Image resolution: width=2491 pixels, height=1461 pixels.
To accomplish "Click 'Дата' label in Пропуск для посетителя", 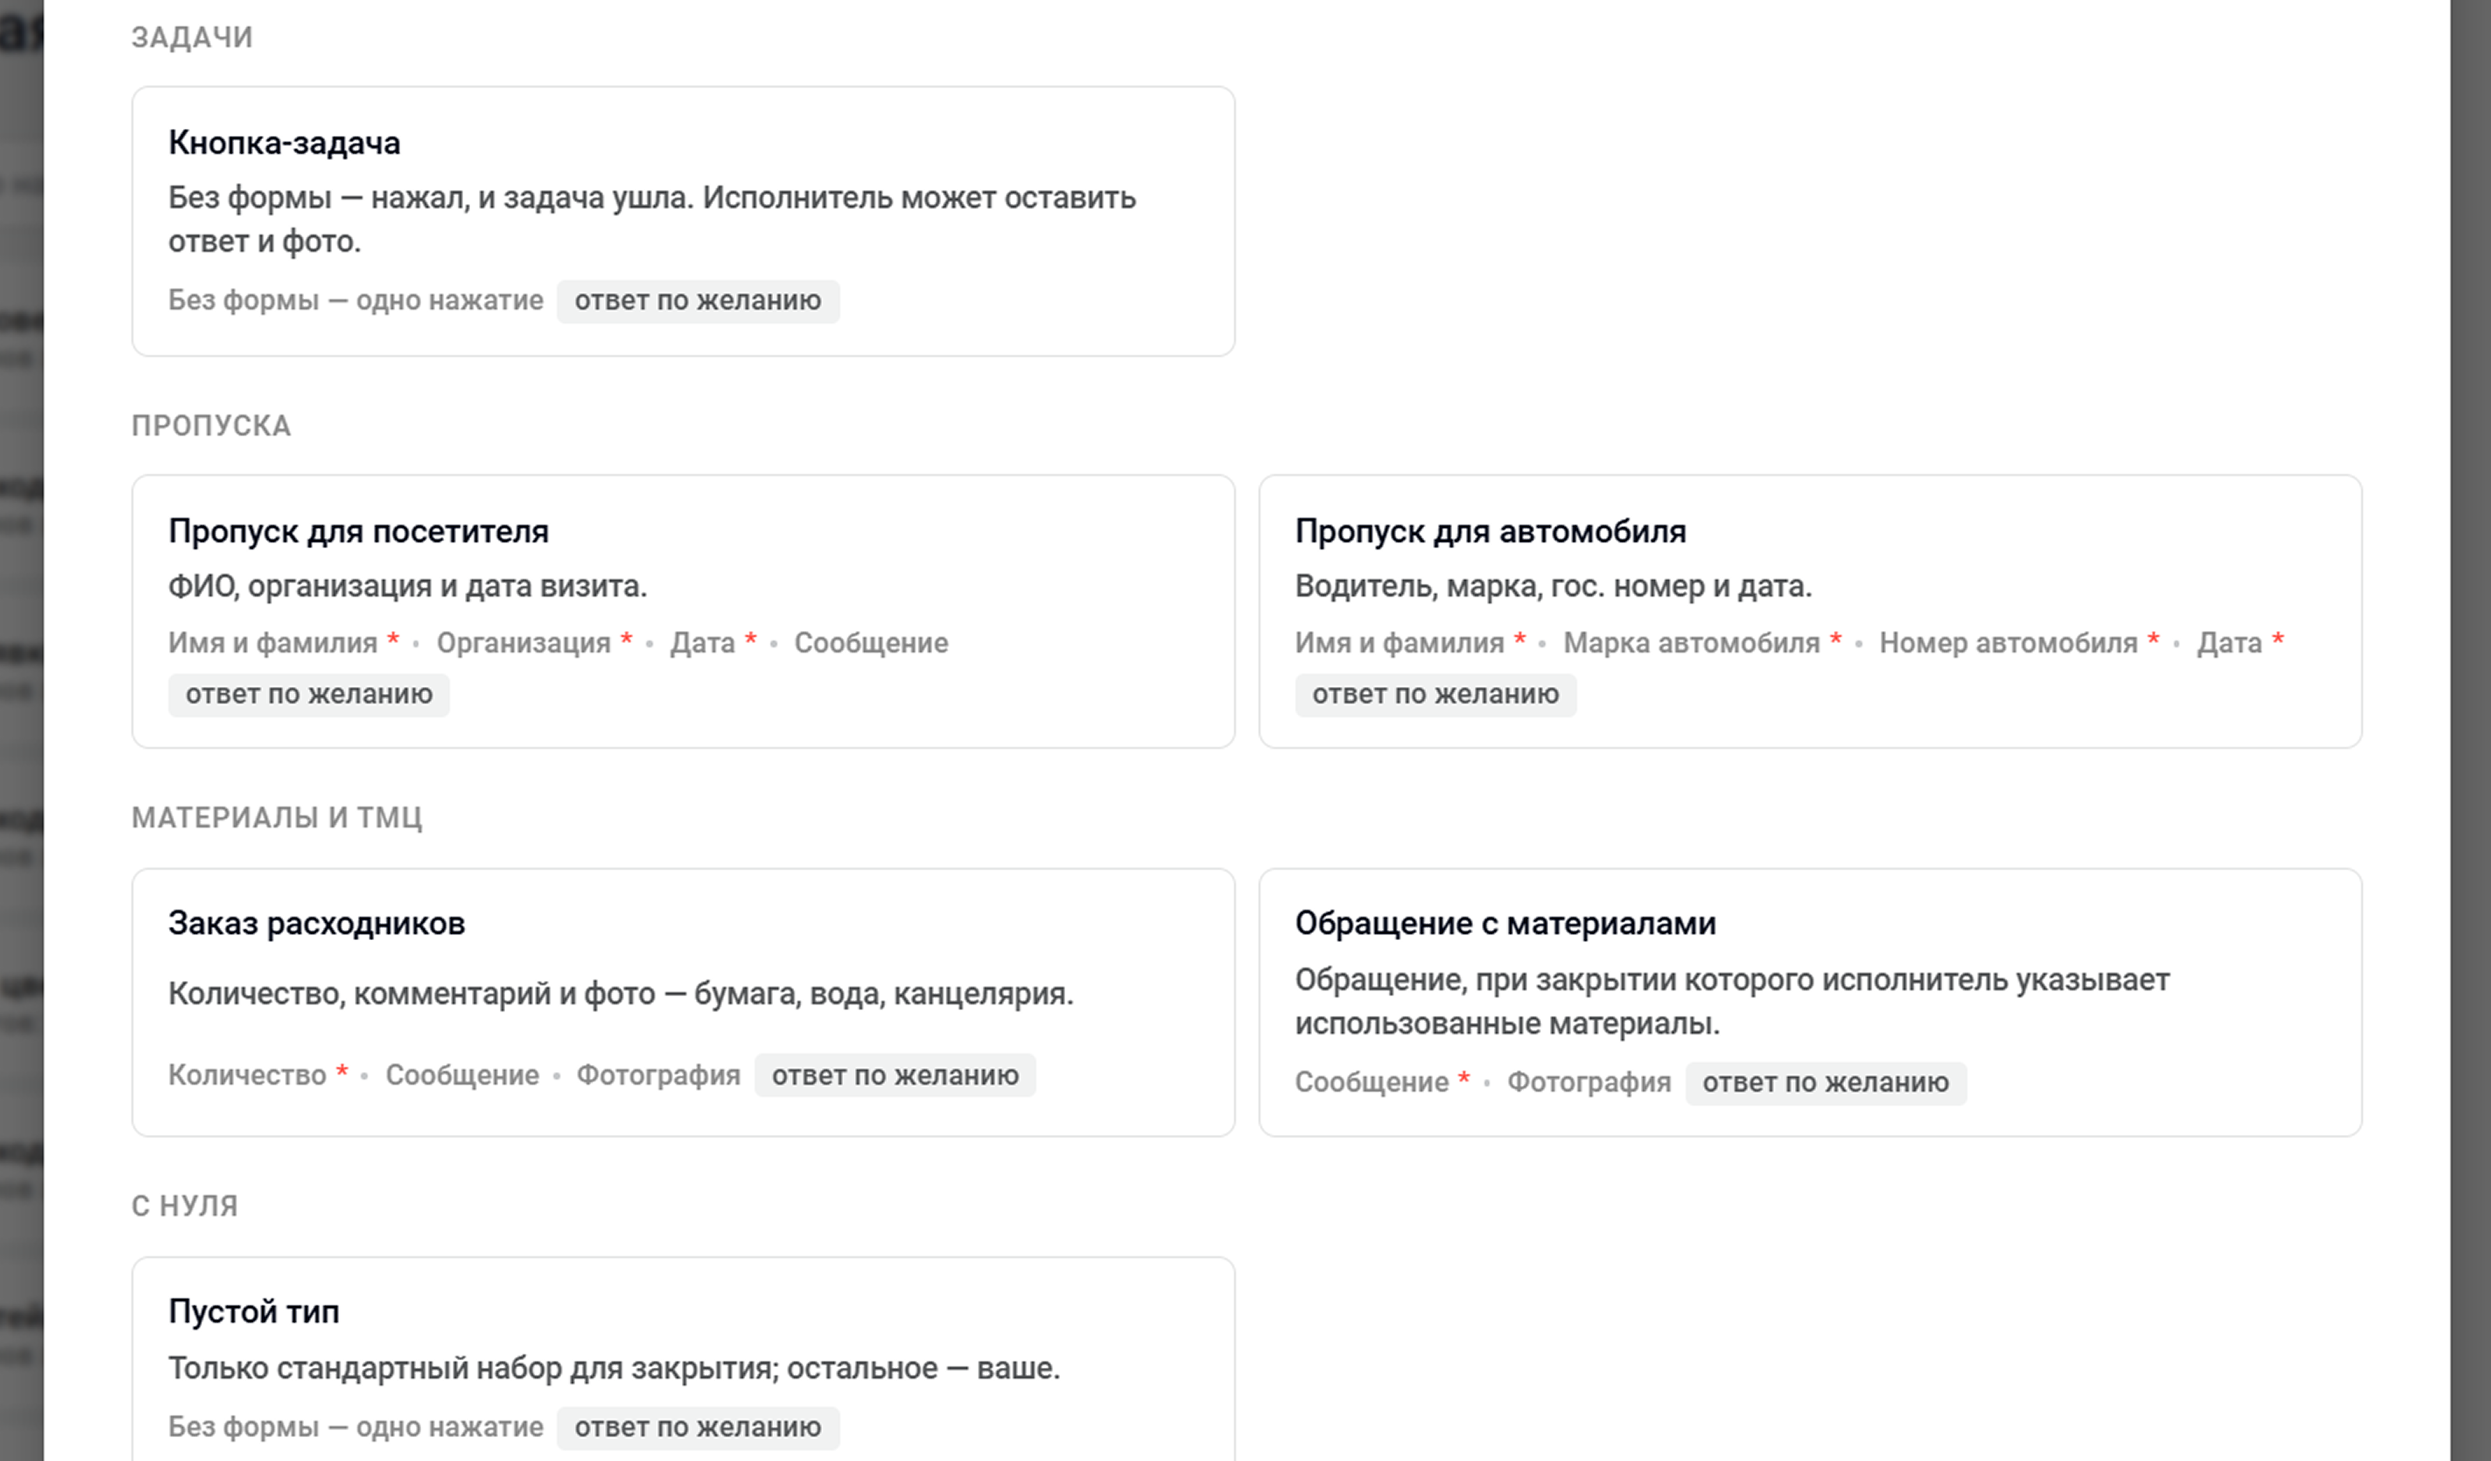I will (703, 644).
